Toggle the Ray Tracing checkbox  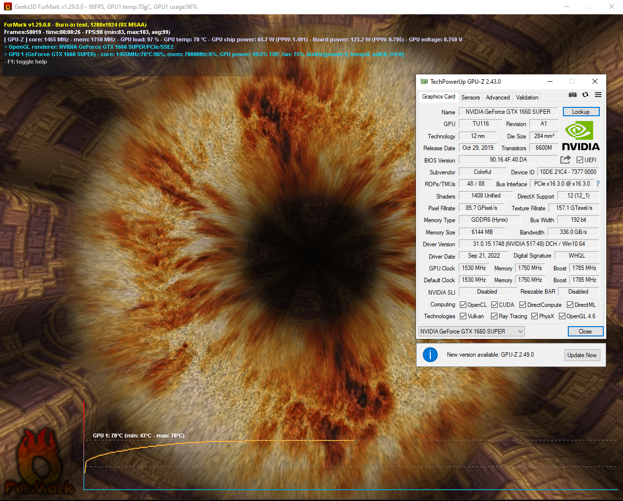tap(494, 316)
